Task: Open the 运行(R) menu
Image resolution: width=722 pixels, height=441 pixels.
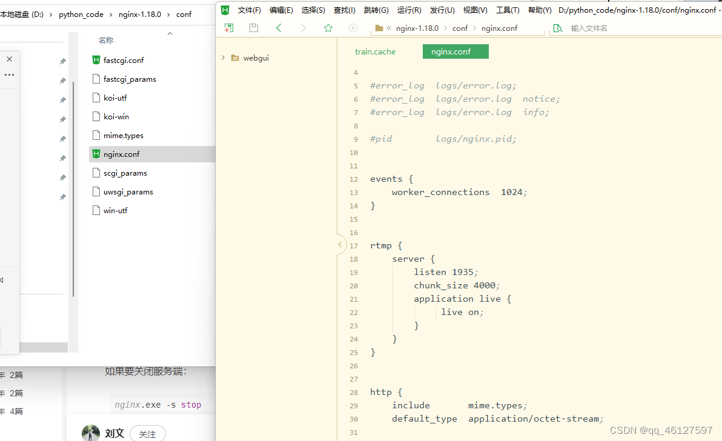Action: pos(409,10)
